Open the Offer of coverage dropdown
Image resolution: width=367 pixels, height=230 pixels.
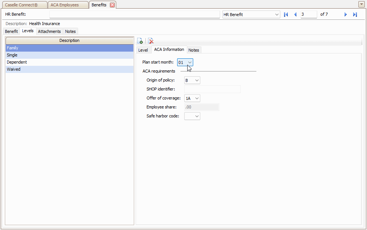tap(197, 98)
